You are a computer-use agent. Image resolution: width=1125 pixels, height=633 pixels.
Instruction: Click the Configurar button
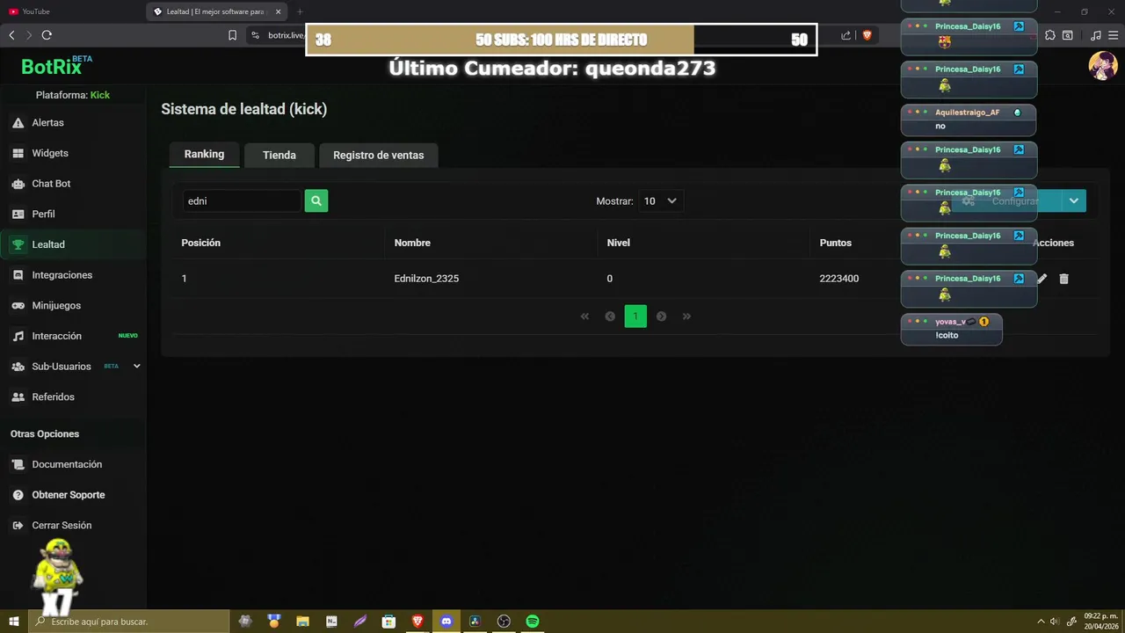tap(1006, 200)
